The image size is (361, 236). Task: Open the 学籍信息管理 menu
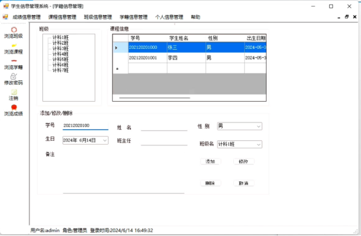(x=134, y=17)
